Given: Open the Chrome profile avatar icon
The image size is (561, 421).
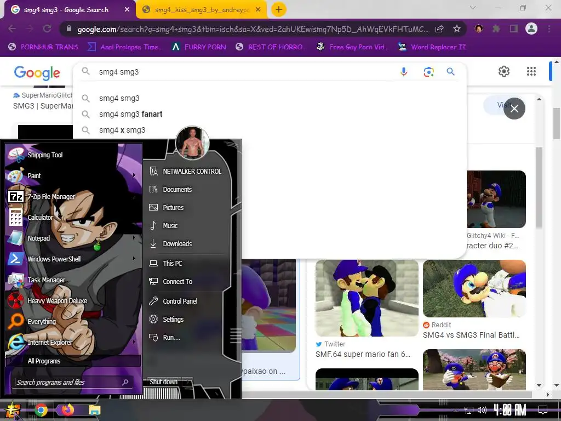Looking at the screenshot, I should tap(531, 29).
